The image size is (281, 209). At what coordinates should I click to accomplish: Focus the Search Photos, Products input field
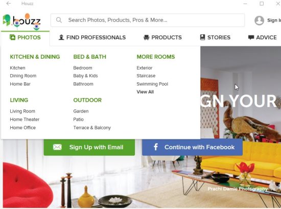pyautogui.click(x=148, y=20)
